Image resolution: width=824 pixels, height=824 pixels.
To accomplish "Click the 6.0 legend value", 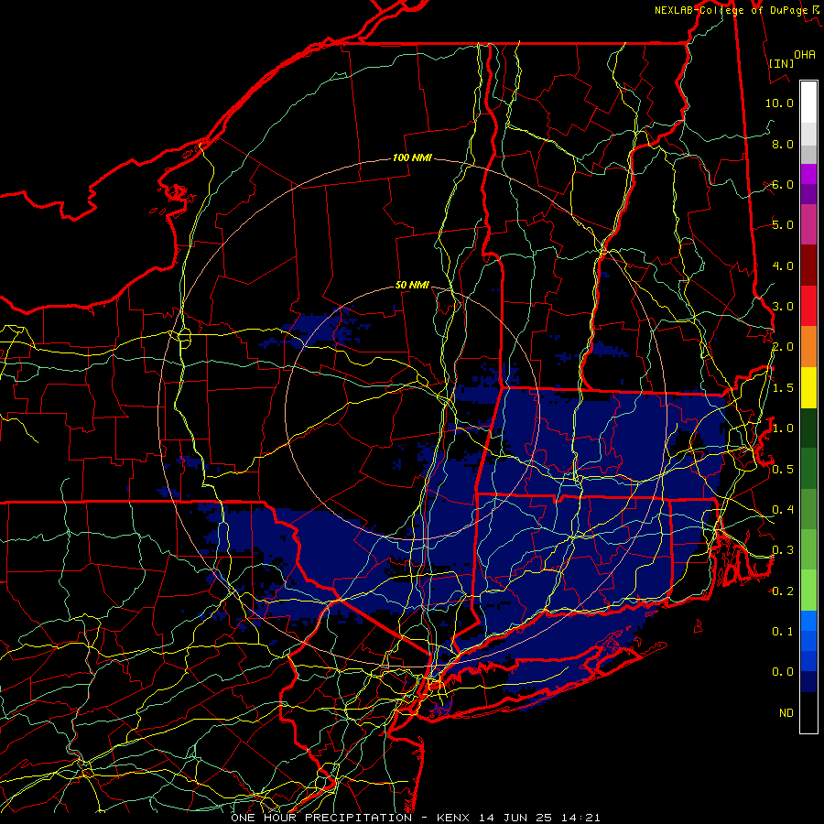I will coord(783,184).
